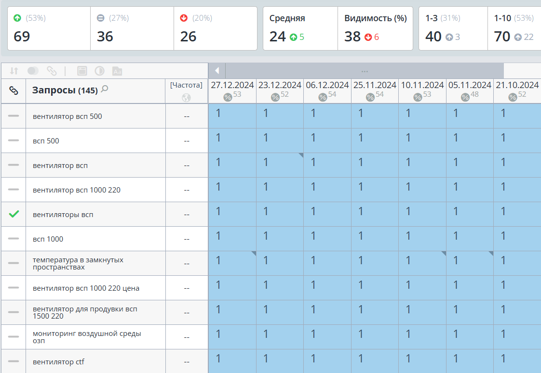Toggle dash marker for вентилятор всп 500
The width and height of the screenshot is (541, 373).
[14, 116]
